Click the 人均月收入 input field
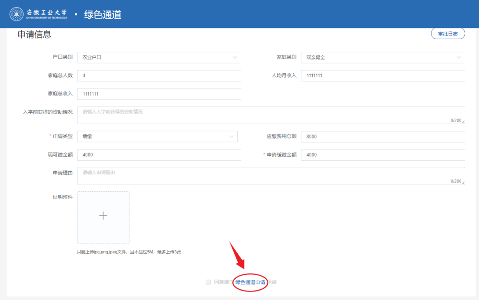Image resolution: width=479 pixels, height=300 pixels. 383,75
